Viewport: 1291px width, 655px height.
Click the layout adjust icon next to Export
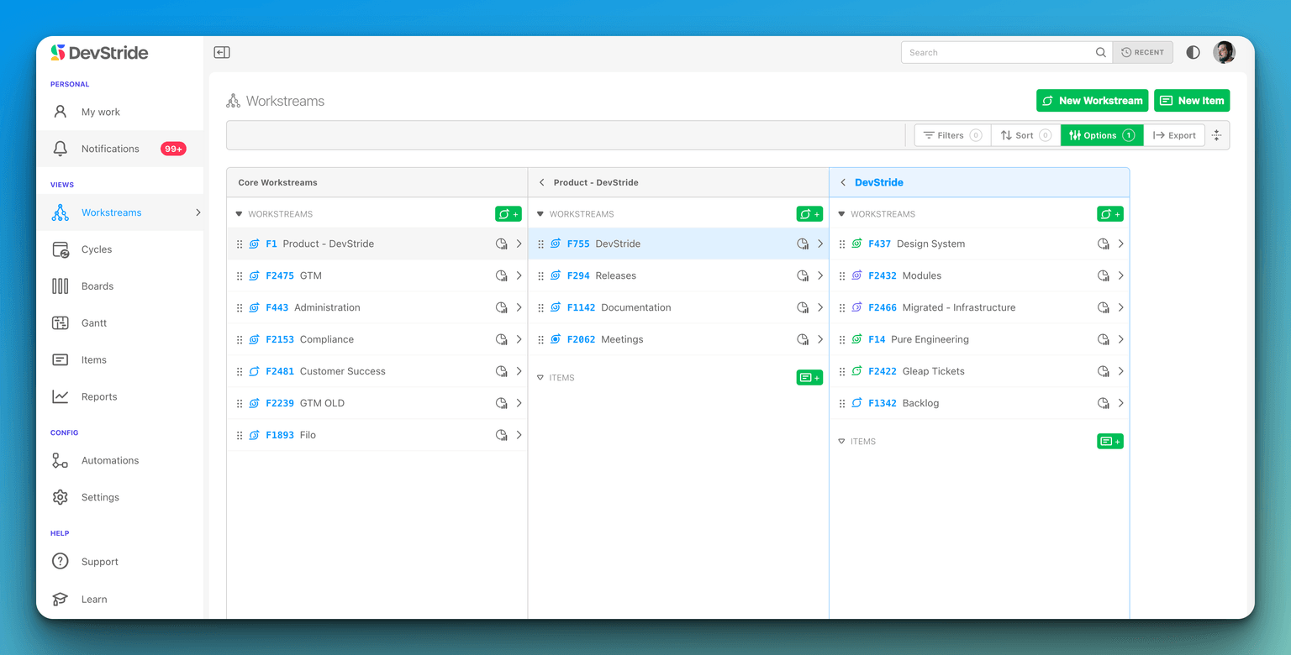(x=1216, y=135)
